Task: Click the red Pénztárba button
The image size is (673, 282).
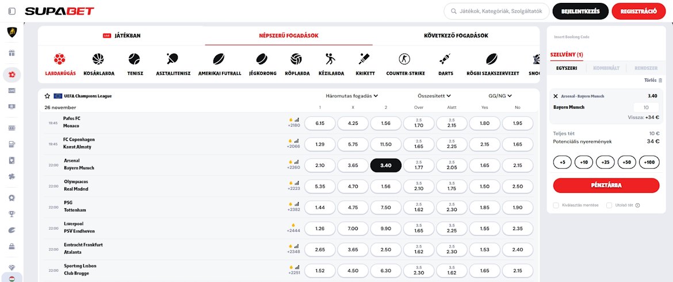Action: tap(606, 185)
